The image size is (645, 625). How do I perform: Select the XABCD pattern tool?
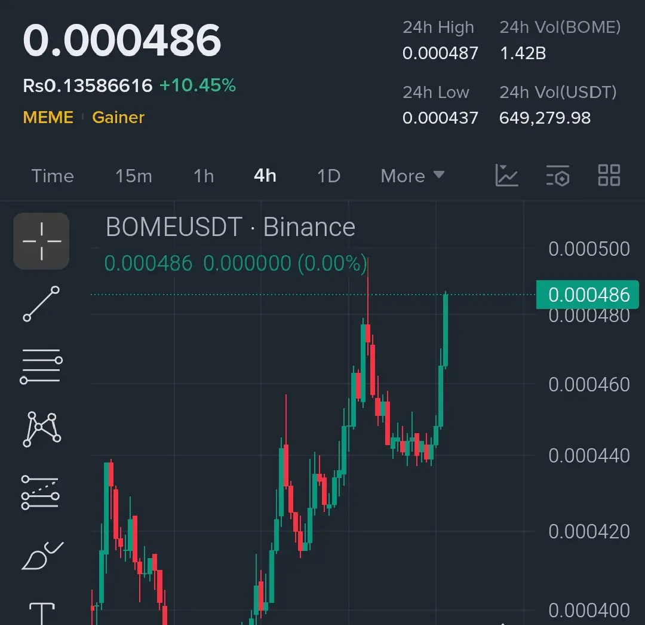point(42,430)
